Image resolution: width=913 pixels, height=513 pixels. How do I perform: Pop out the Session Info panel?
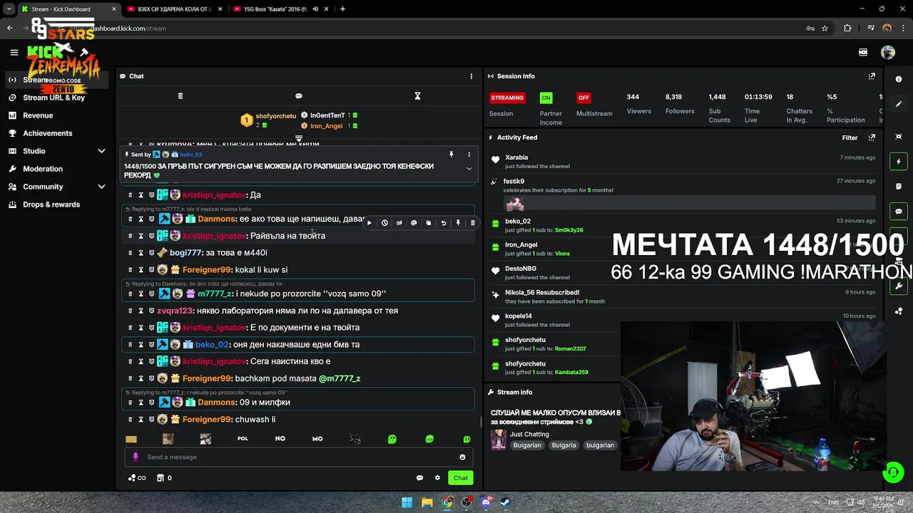872,76
